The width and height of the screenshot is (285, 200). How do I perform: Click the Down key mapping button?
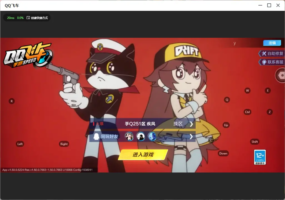click(x=223, y=153)
